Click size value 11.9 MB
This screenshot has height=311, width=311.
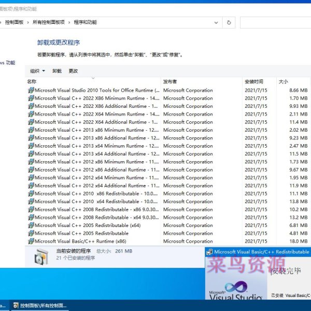(x=299, y=186)
